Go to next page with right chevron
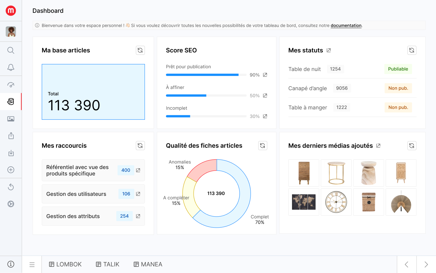 tap(426, 264)
